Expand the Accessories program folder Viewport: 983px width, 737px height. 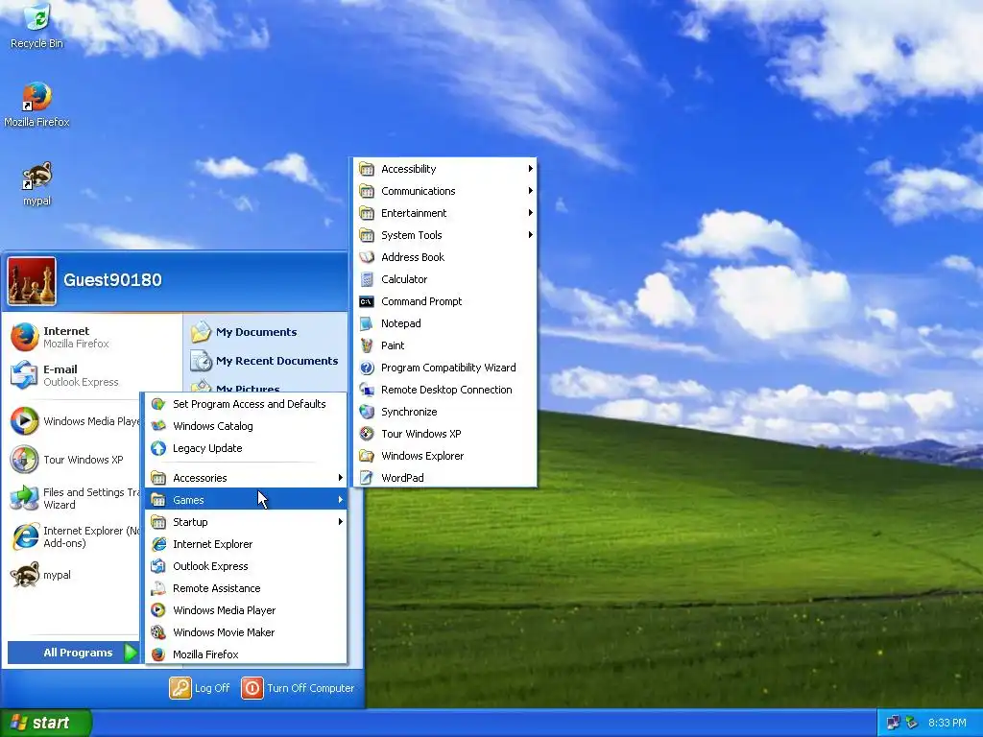click(246, 478)
